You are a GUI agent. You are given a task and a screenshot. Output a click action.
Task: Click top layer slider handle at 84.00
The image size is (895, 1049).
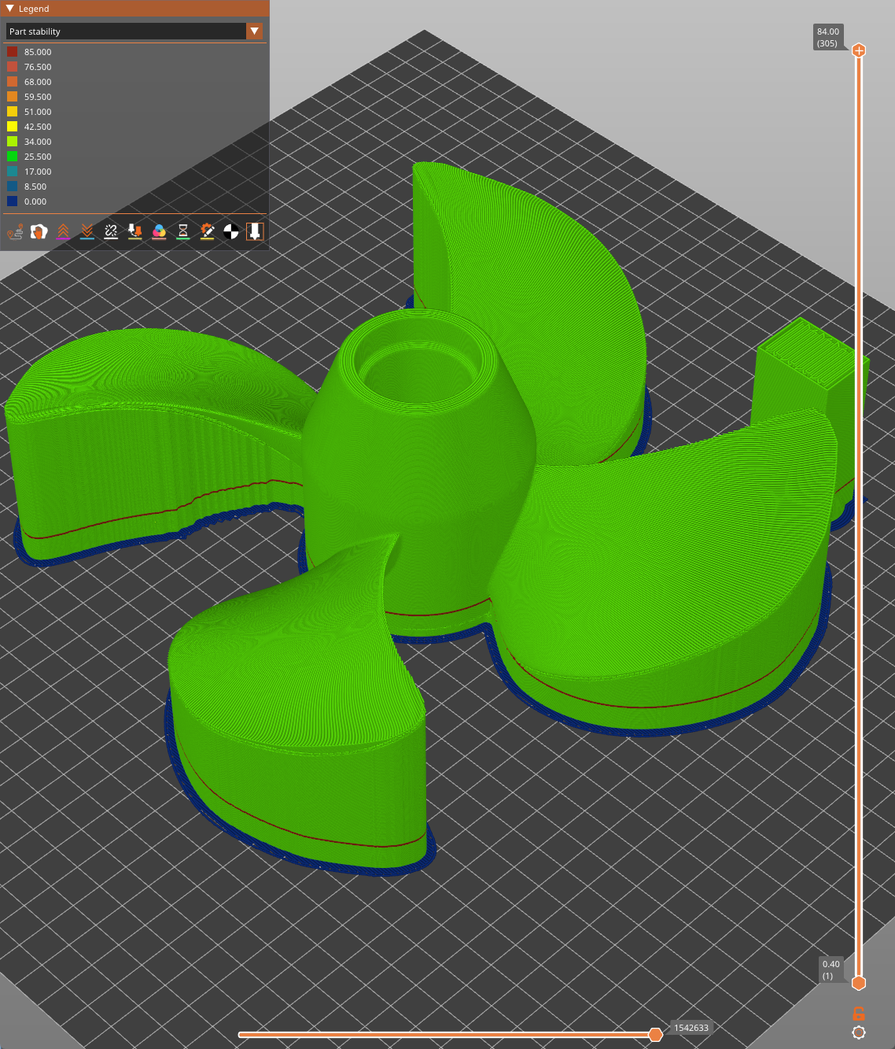[859, 50]
